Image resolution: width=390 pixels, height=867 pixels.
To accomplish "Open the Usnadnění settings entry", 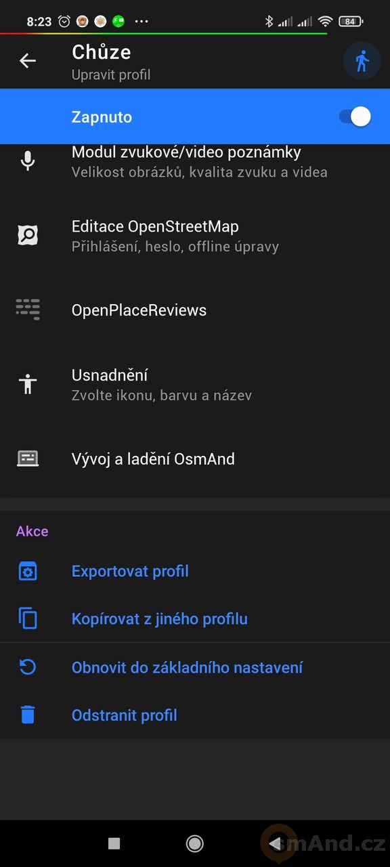I will pyautogui.click(x=195, y=384).
